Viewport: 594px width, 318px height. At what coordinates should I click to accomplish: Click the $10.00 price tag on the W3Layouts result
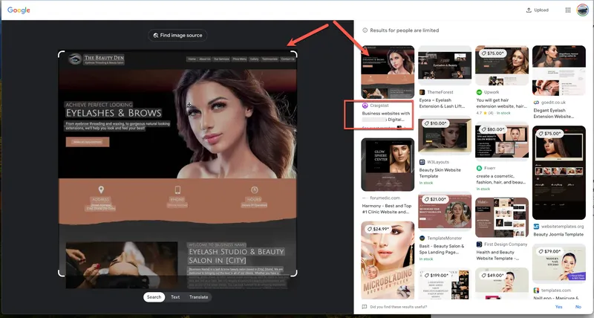coord(435,123)
